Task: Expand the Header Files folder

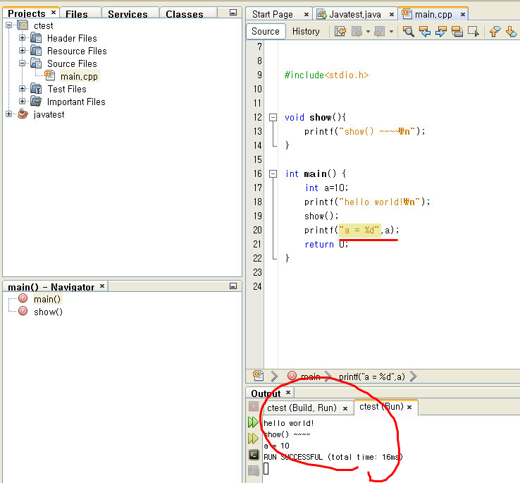Action: point(23,38)
